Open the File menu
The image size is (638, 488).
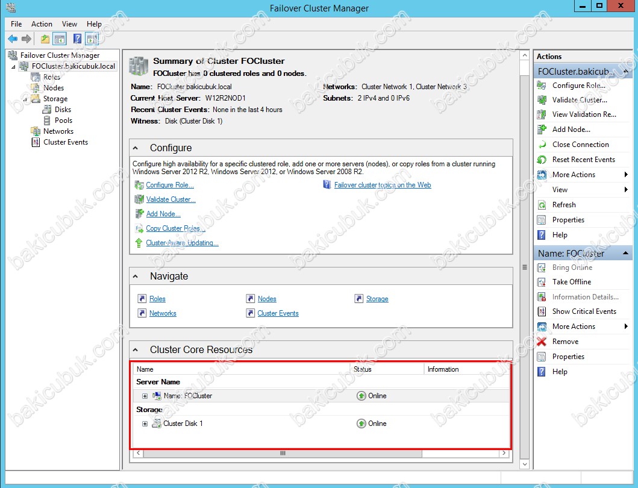16,24
